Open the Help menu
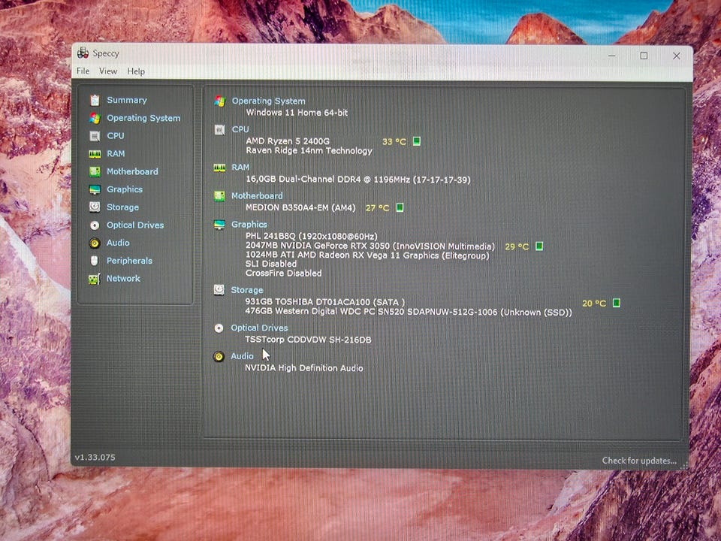 [x=136, y=71]
